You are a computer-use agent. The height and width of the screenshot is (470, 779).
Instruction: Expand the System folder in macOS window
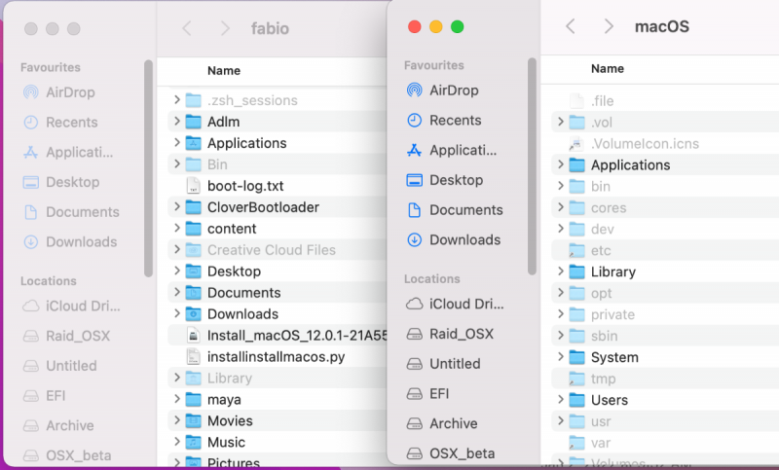click(x=561, y=356)
